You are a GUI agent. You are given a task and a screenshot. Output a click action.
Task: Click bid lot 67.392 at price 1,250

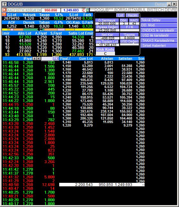click(25, 37)
